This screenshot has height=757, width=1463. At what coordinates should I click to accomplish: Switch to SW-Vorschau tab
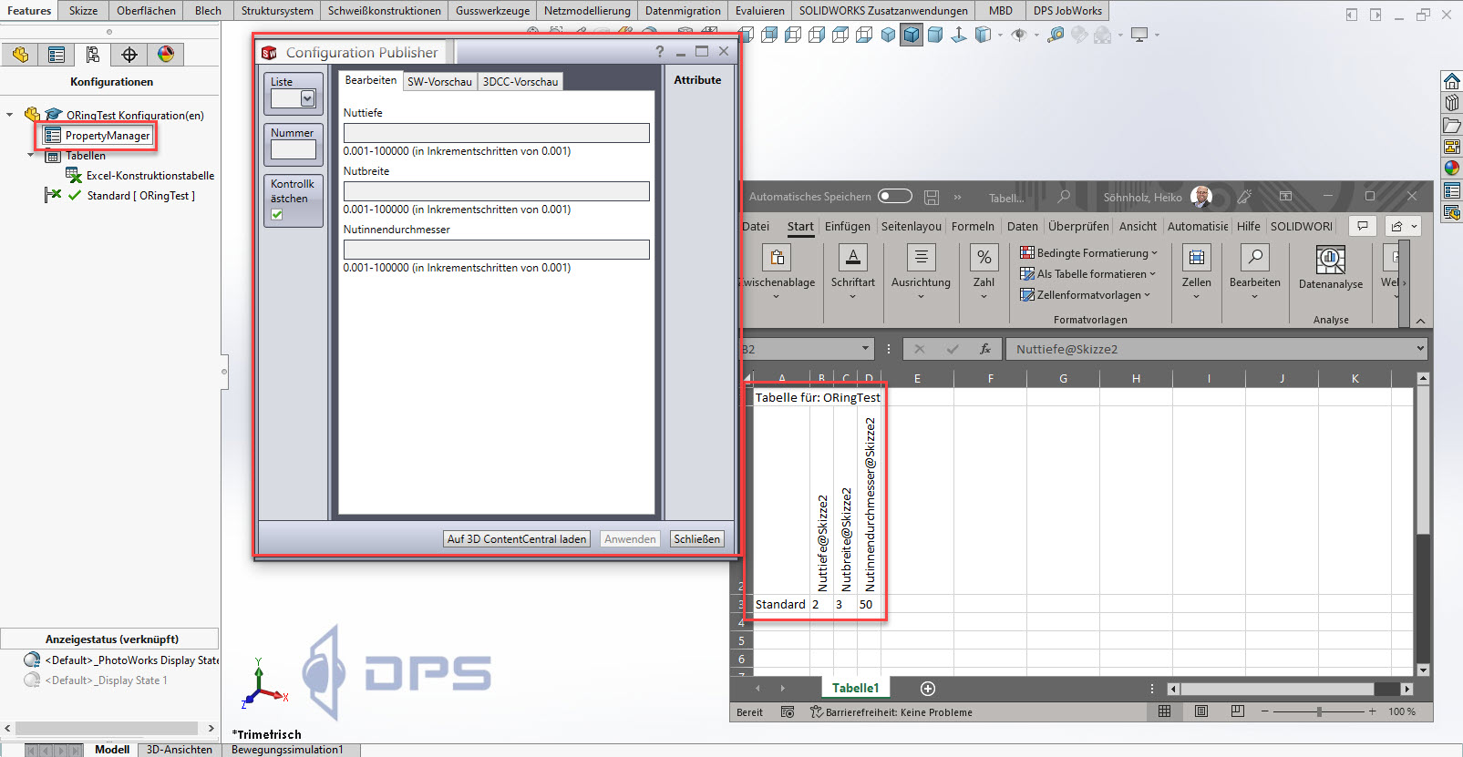click(439, 81)
